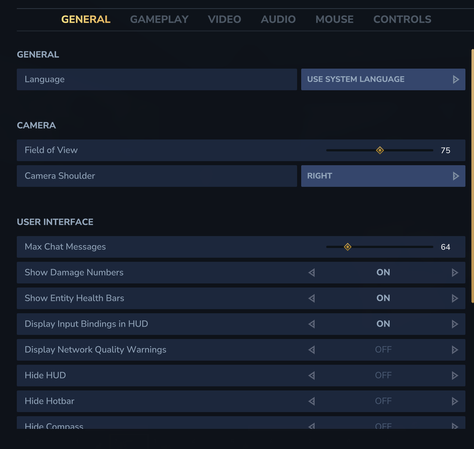Image resolution: width=474 pixels, height=449 pixels.
Task: Expand language options using the arrow icon
Action: tap(456, 79)
